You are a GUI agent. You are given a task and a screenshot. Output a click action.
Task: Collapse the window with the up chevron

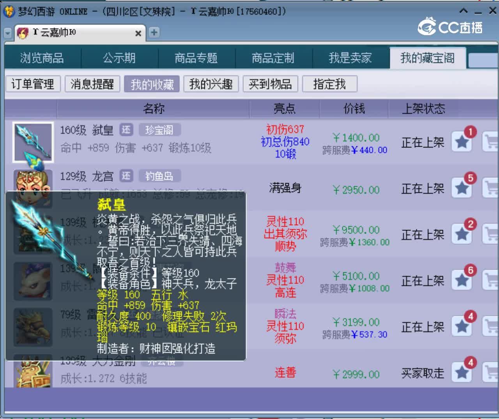[x=464, y=11]
